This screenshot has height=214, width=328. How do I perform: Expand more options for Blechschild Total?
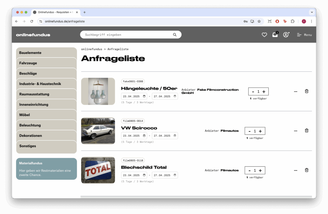coord(295,170)
